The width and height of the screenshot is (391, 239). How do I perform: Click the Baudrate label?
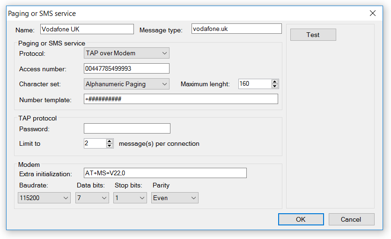(x=34, y=186)
